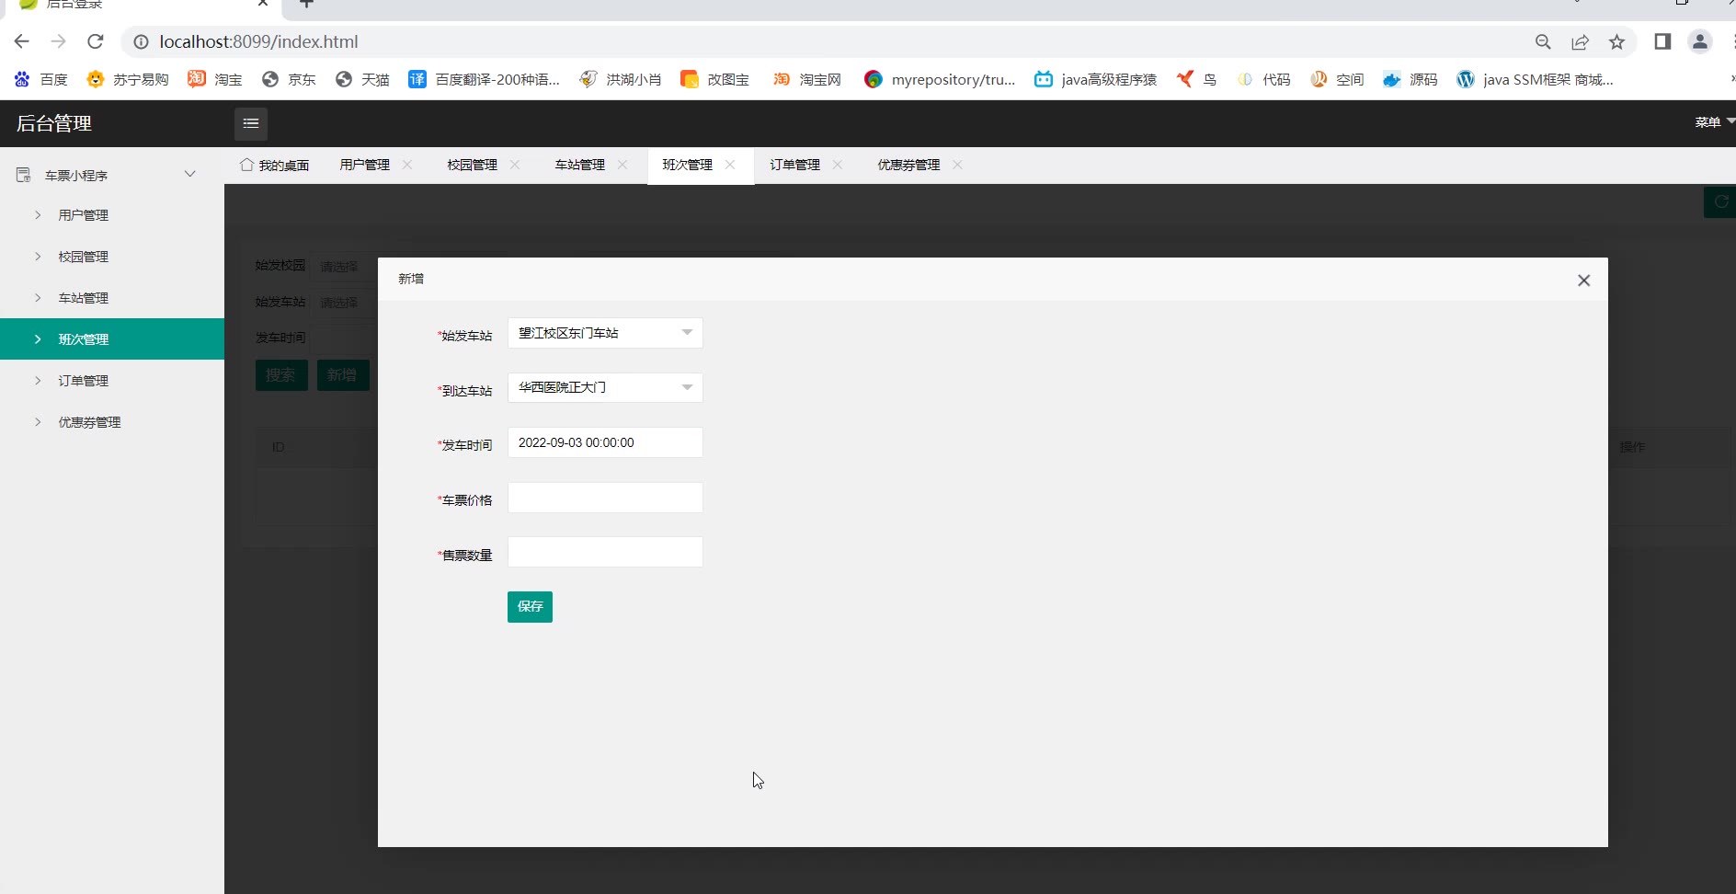Close the 优惠券管理 tab
This screenshot has width=1736, height=894.
(957, 165)
